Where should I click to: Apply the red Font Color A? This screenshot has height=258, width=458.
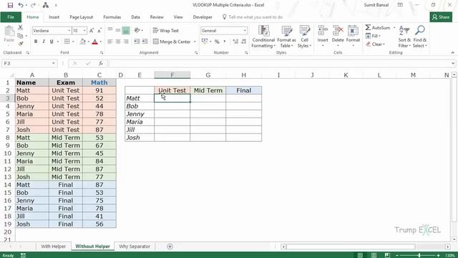[x=94, y=42]
